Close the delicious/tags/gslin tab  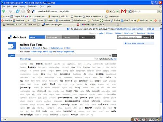click(x=78, y=25)
